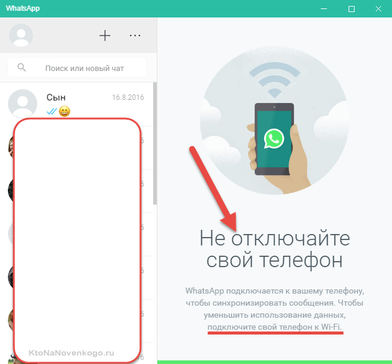Start a new chat with plus icon
Viewport: 392px width, 364px height.
105,35
